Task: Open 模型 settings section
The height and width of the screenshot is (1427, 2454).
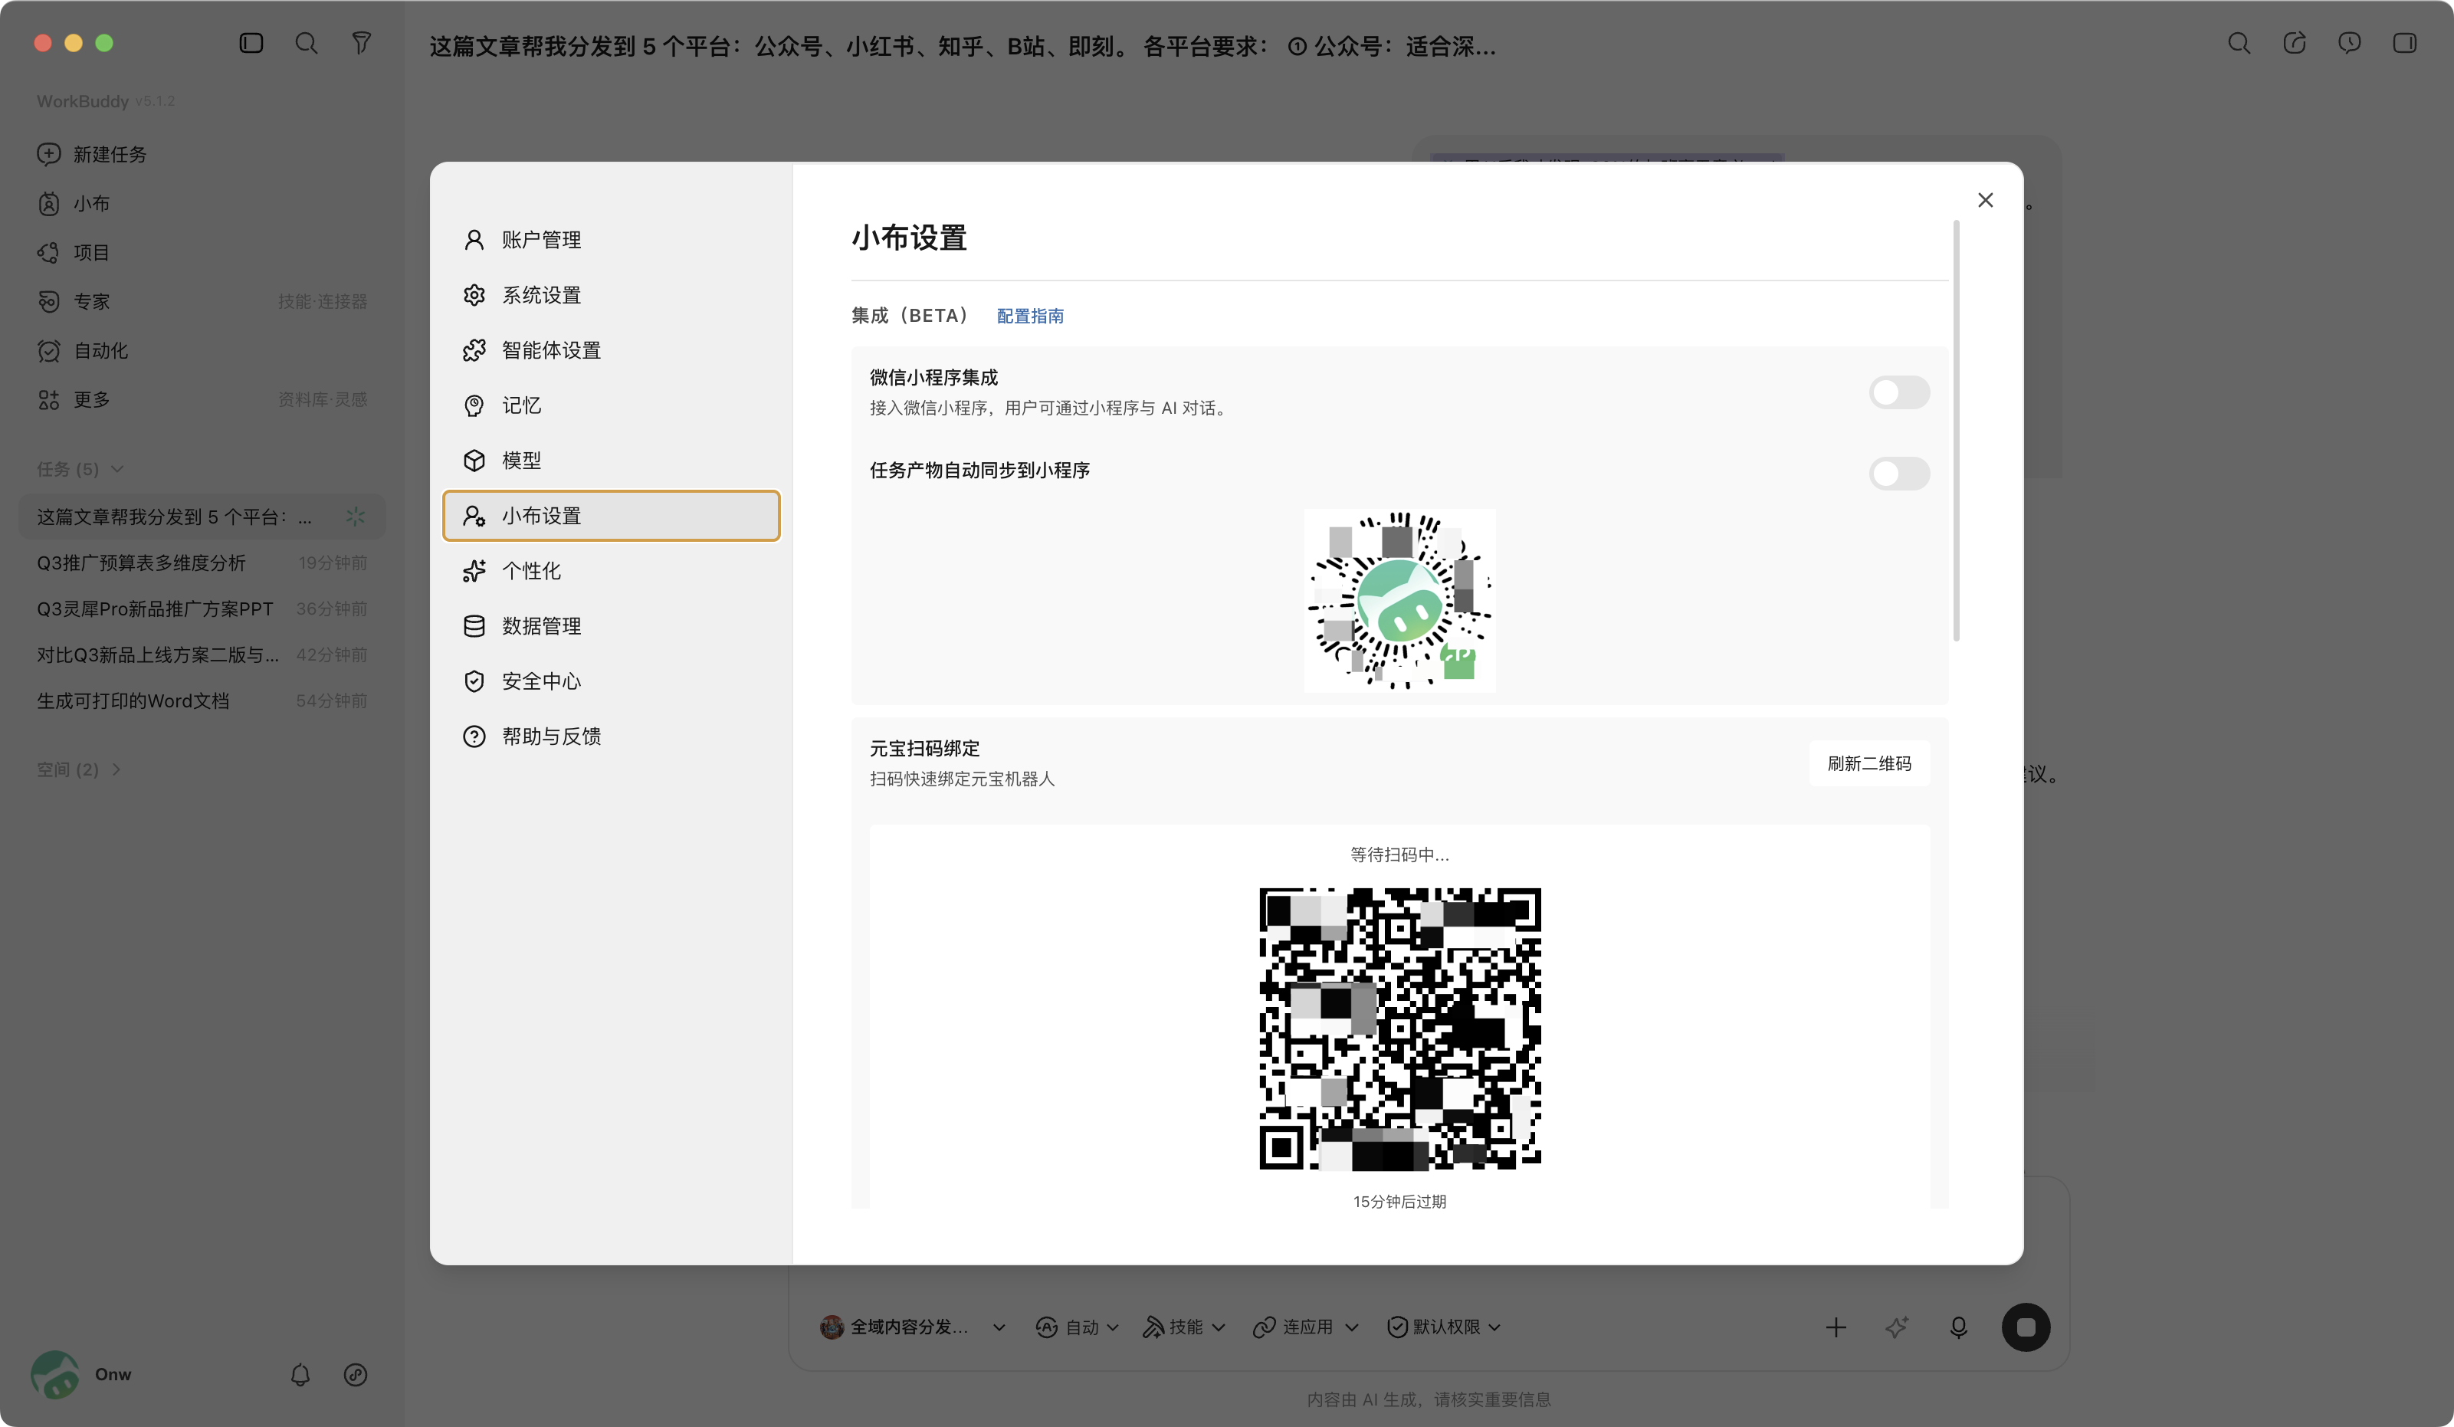Action: tap(612, 461)
